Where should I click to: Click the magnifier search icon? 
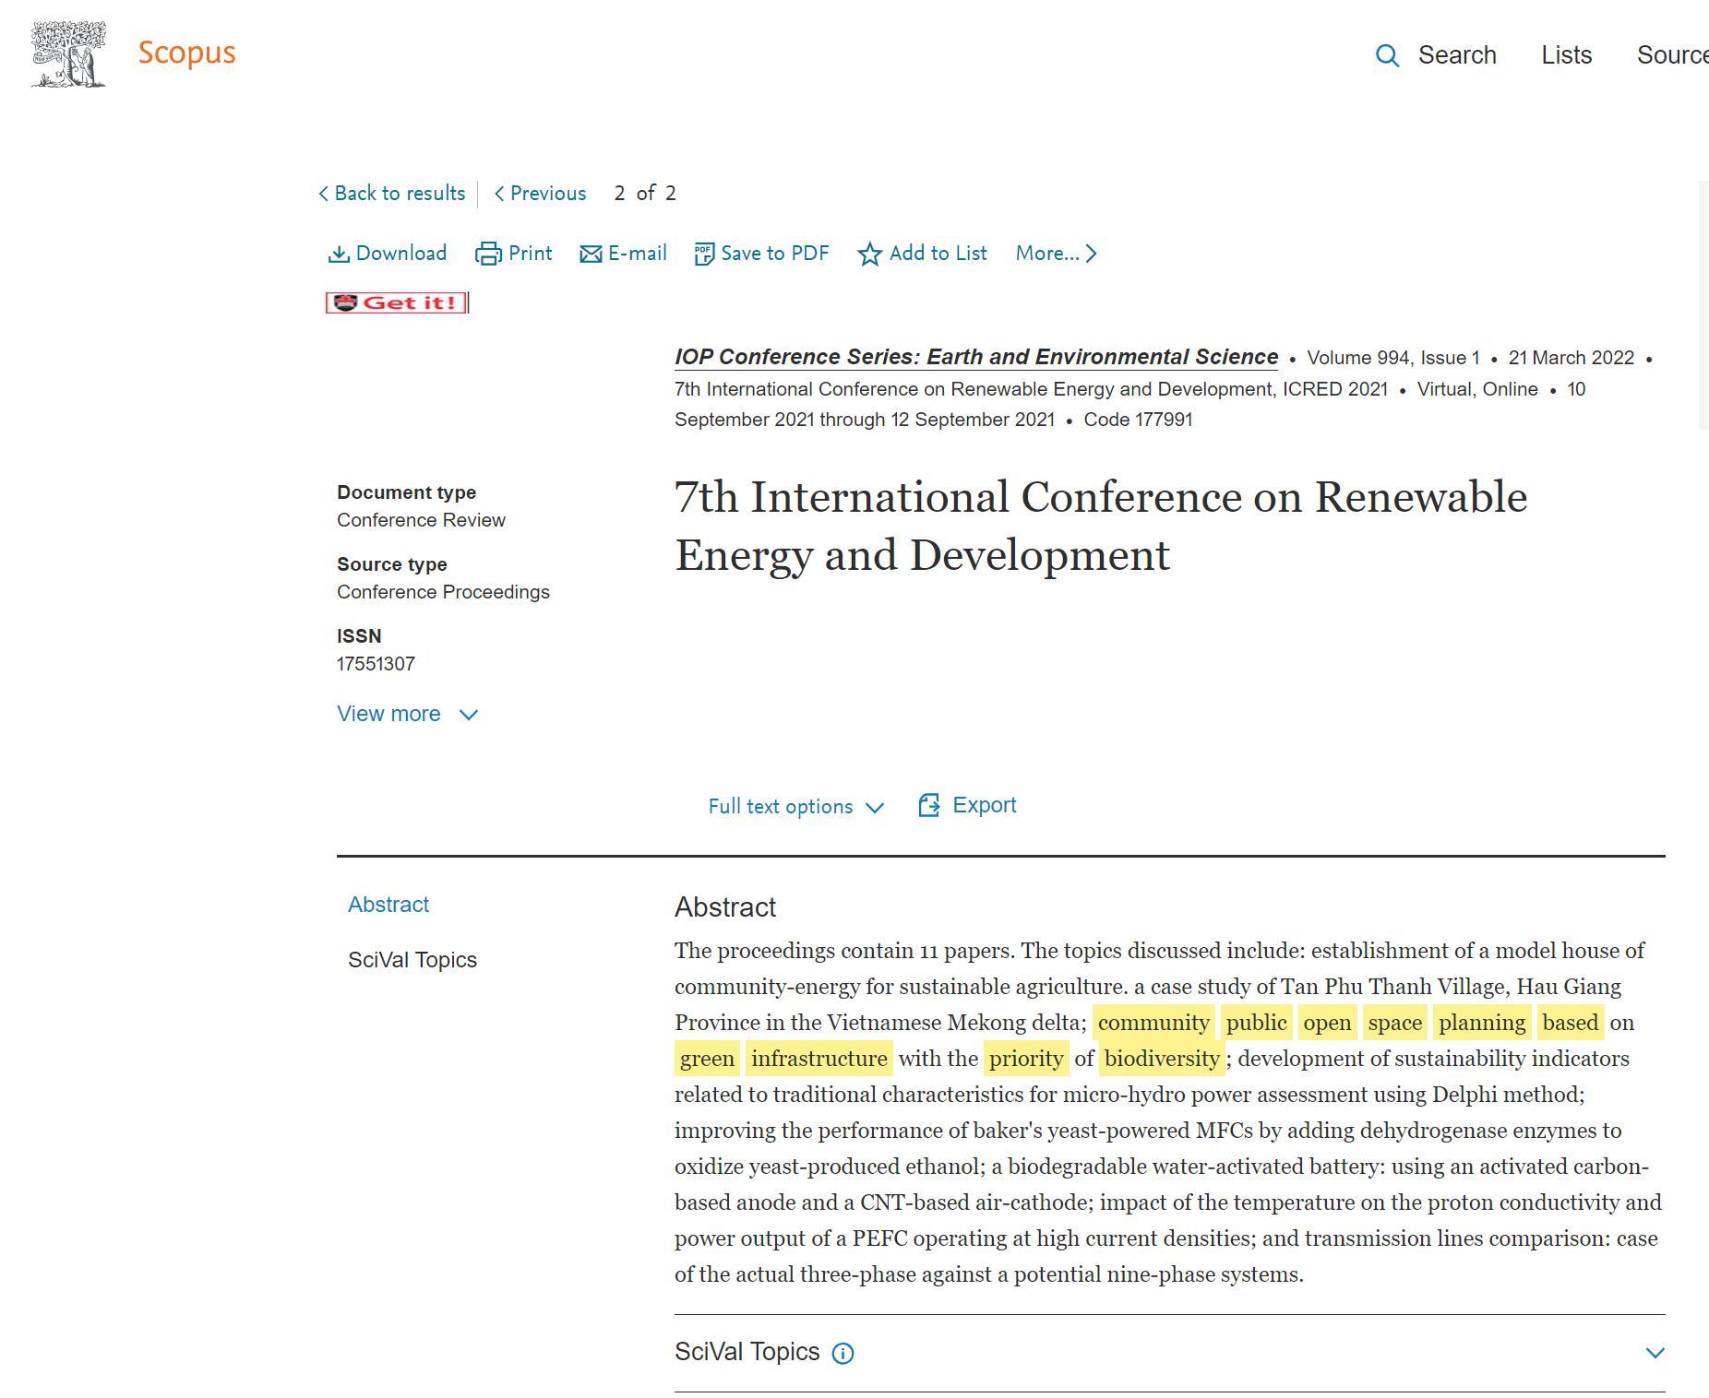click(1387, 55)
